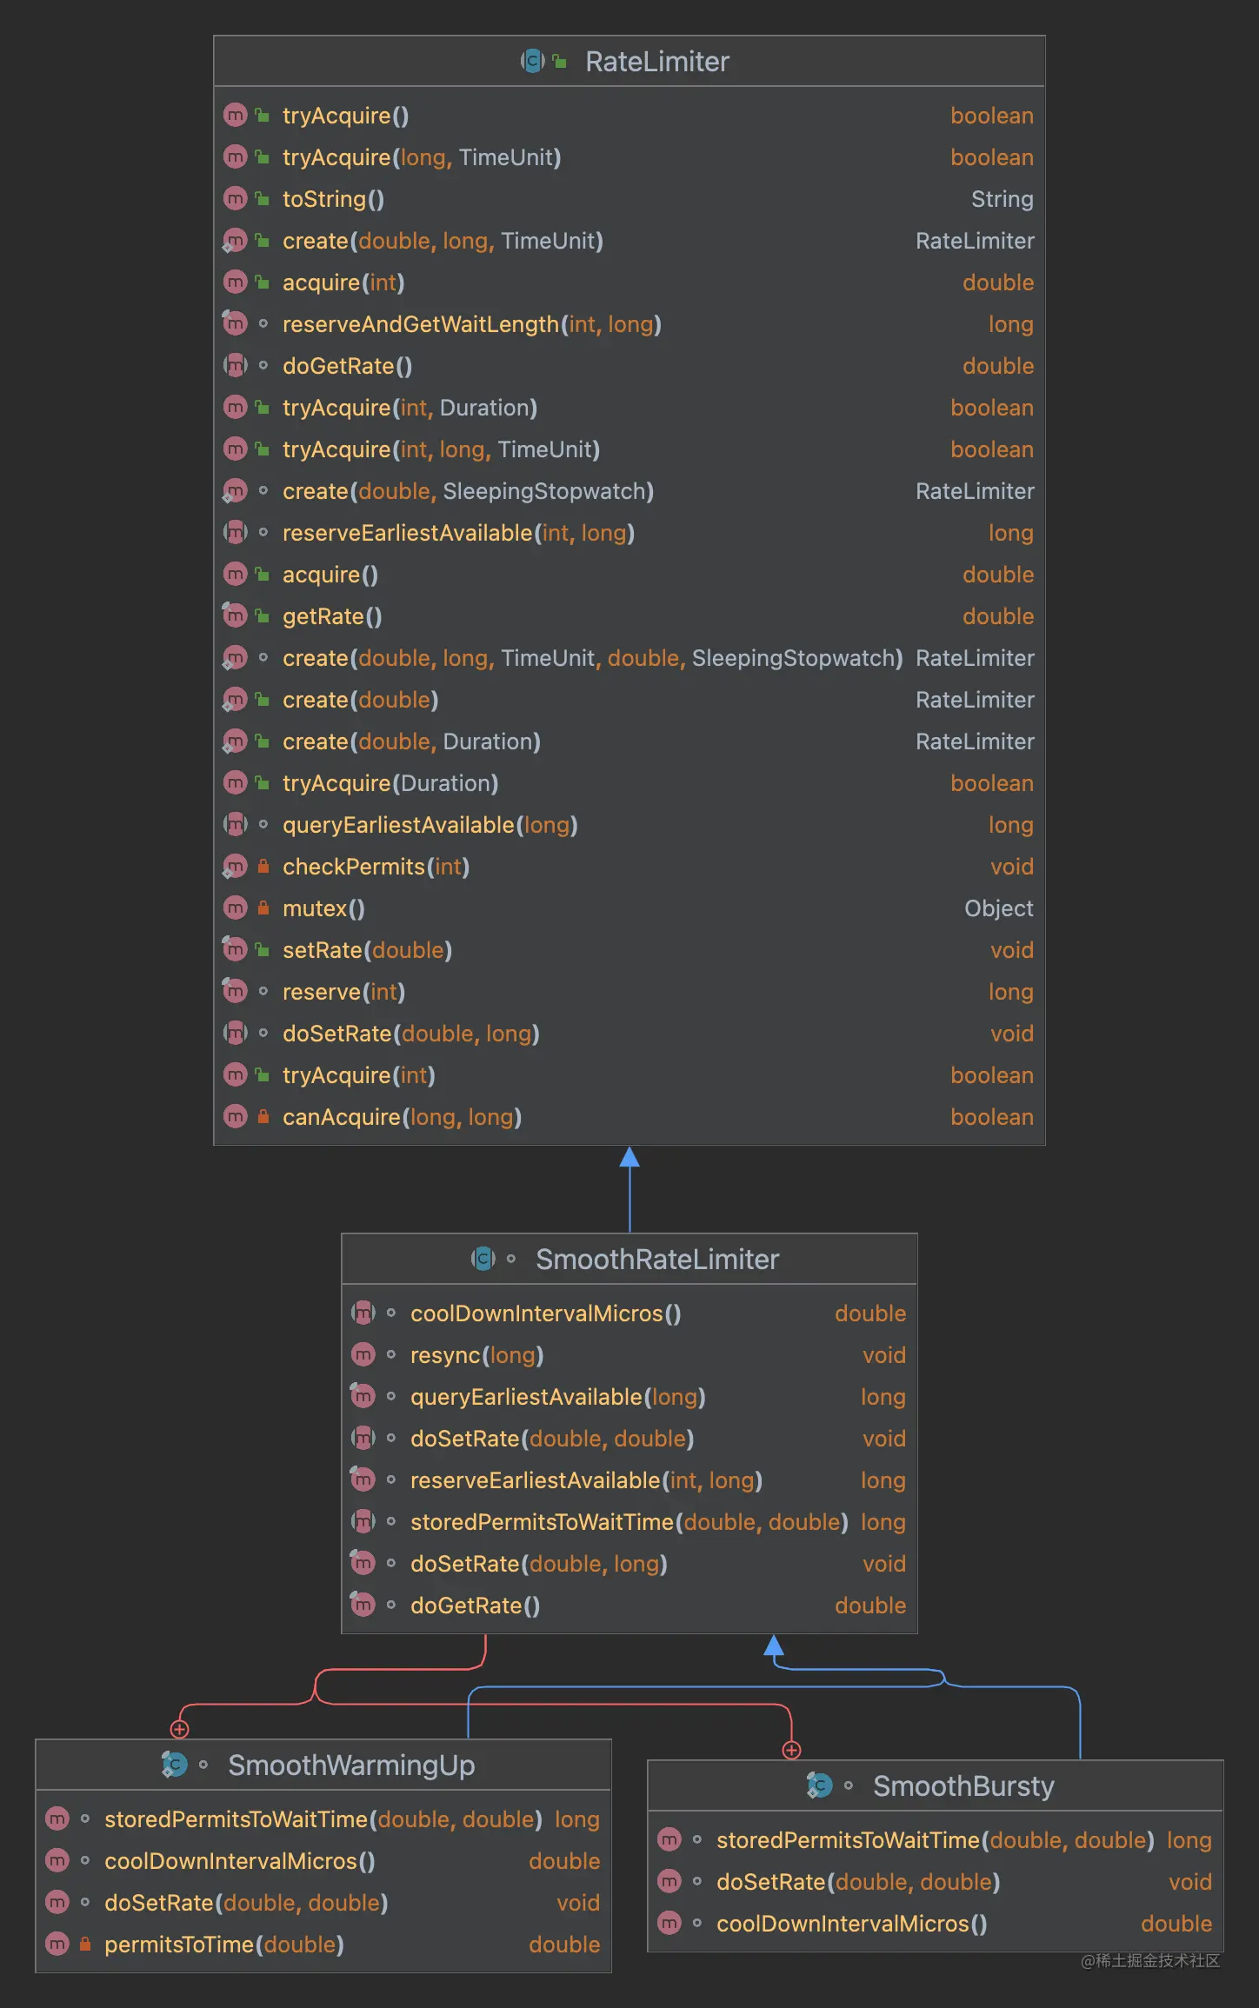
Task: Click the RateLimiter class icon
Action: 532,61
